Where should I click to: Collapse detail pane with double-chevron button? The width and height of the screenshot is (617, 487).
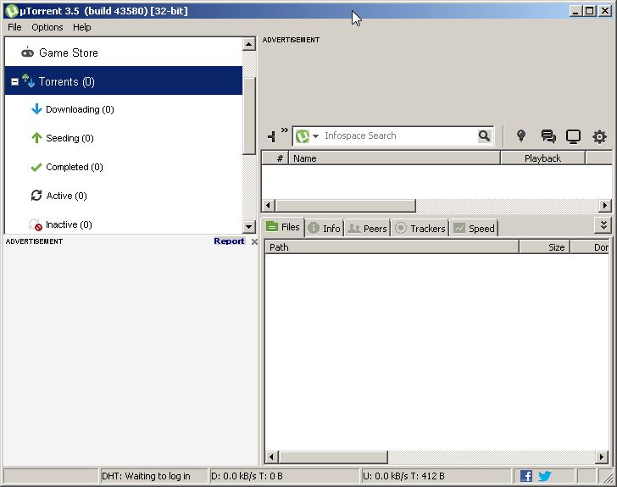tap(603, 225)
